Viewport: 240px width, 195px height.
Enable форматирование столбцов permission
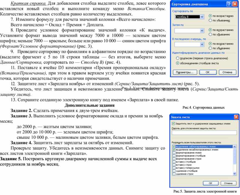(174, 156)
